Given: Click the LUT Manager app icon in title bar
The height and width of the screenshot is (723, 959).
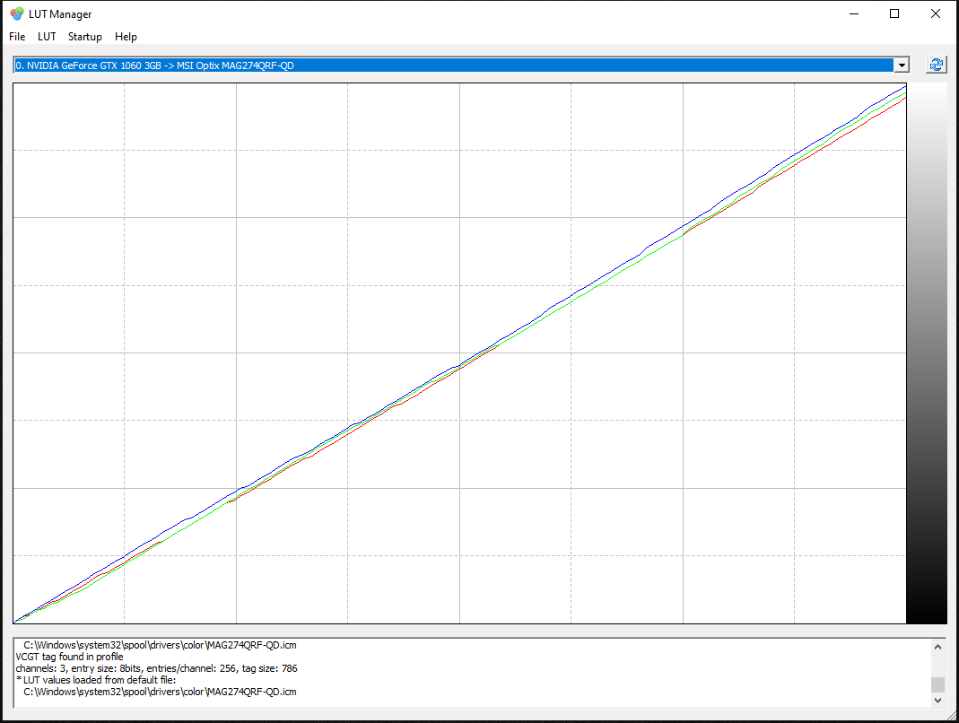Looking at the screenshot, I should click(16, 13).
